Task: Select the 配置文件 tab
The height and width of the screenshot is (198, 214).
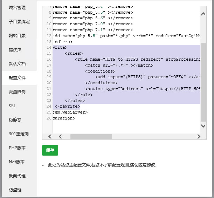Action: tap(17, 78)
